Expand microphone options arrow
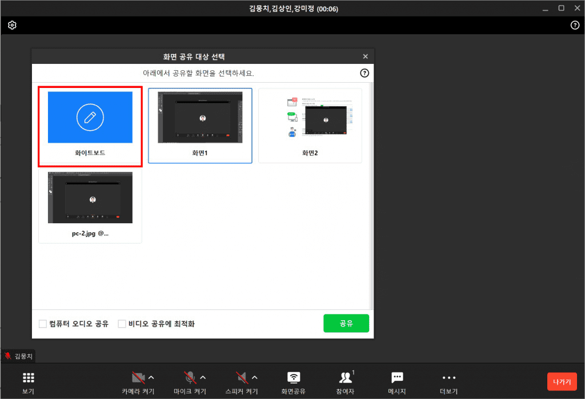585x399 pixels. tap(203, 377)
